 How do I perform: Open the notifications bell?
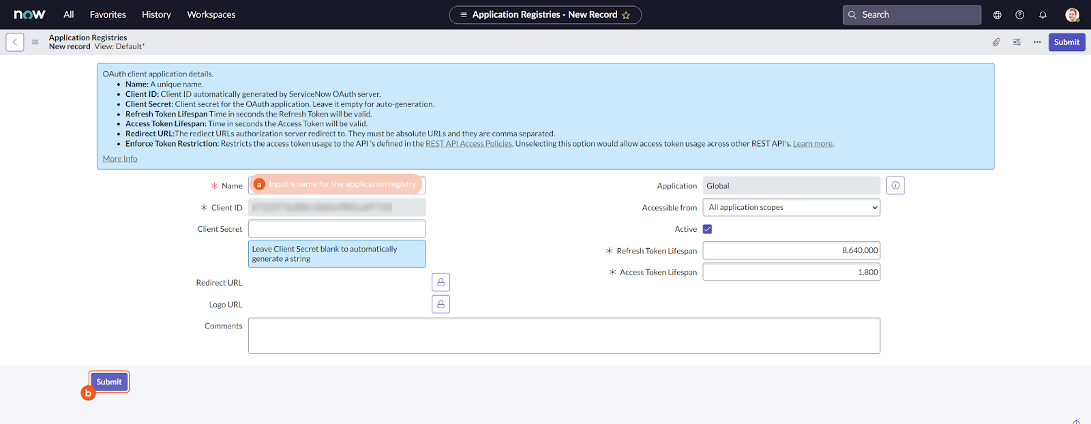[1043, 15]
